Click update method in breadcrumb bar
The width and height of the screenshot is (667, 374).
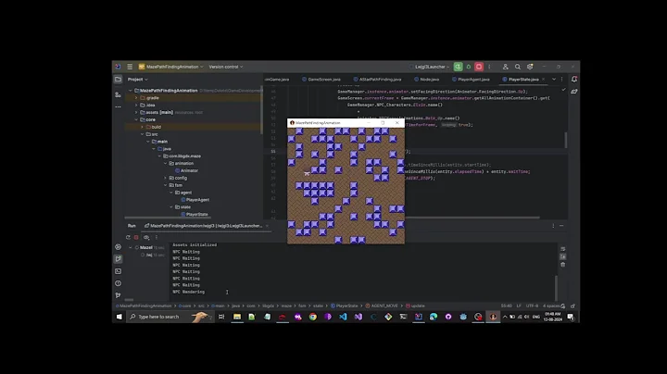click(x=415, y=305)
